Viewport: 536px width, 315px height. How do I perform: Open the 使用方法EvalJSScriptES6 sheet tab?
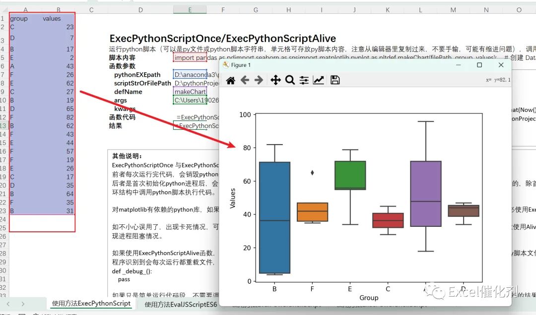pos(181,304)
